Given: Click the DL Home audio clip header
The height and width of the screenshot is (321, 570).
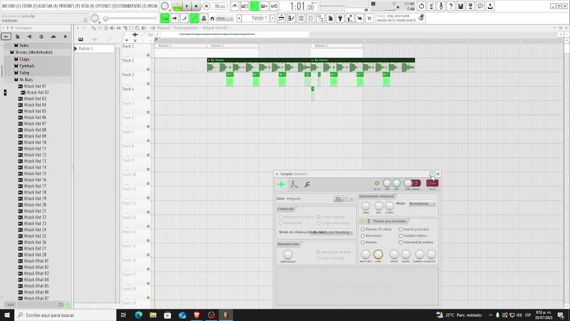Looking at the screenshot, I should (x=259, y=60).
